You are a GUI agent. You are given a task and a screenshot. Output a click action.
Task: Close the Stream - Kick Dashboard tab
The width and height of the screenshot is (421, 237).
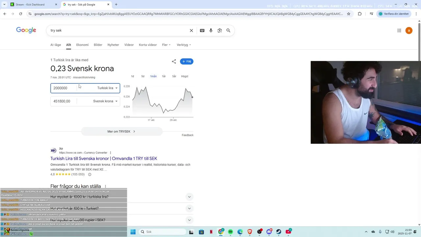(x=56, y=5)
